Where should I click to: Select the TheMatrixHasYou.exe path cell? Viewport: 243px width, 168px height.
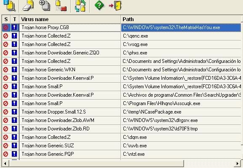click(x=181, y=27)
